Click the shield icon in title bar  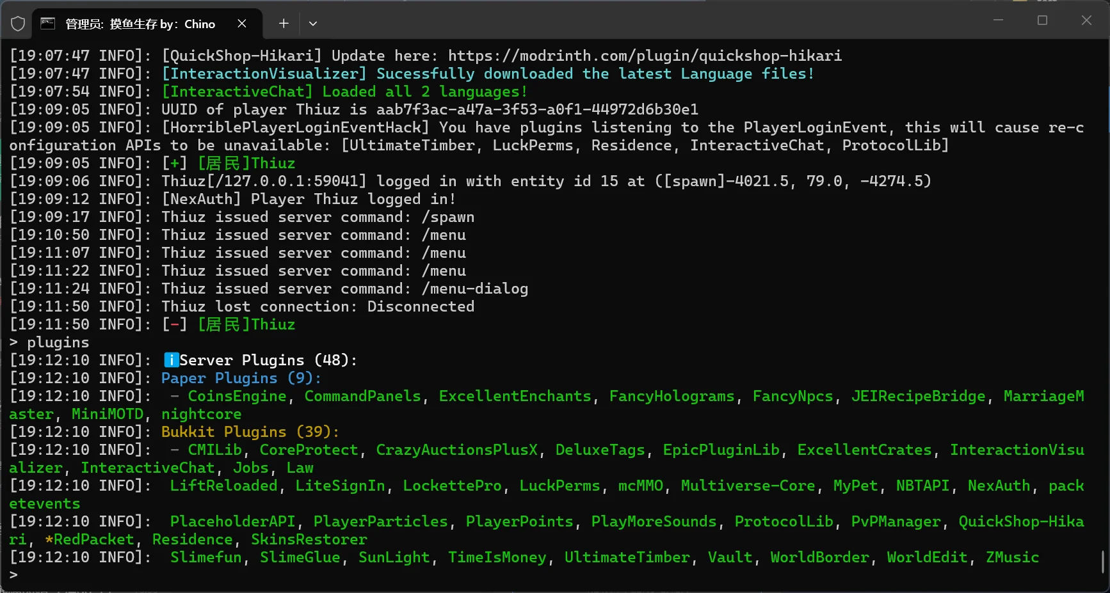pyautogui.click(x=18, y=24)
